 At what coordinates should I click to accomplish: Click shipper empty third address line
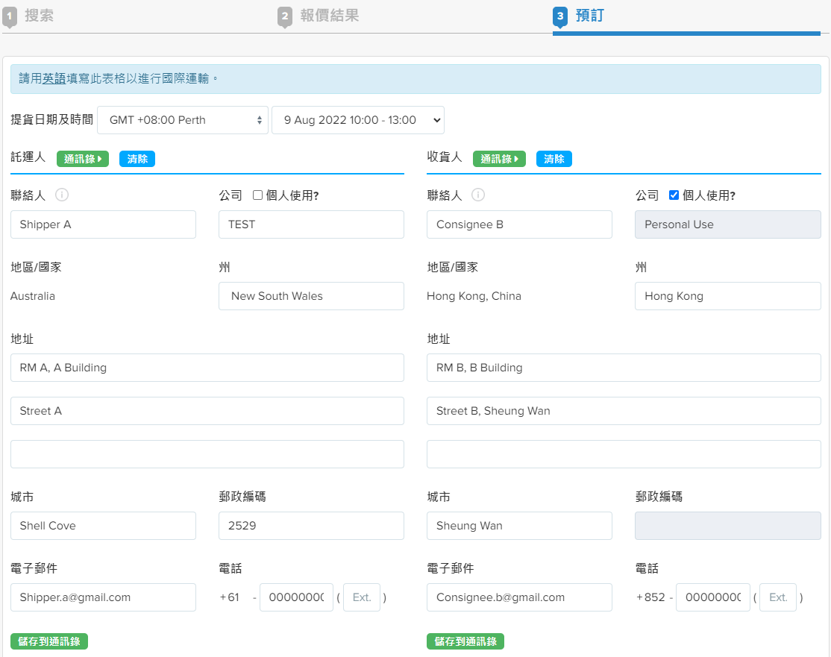click(x=207, y=454)
